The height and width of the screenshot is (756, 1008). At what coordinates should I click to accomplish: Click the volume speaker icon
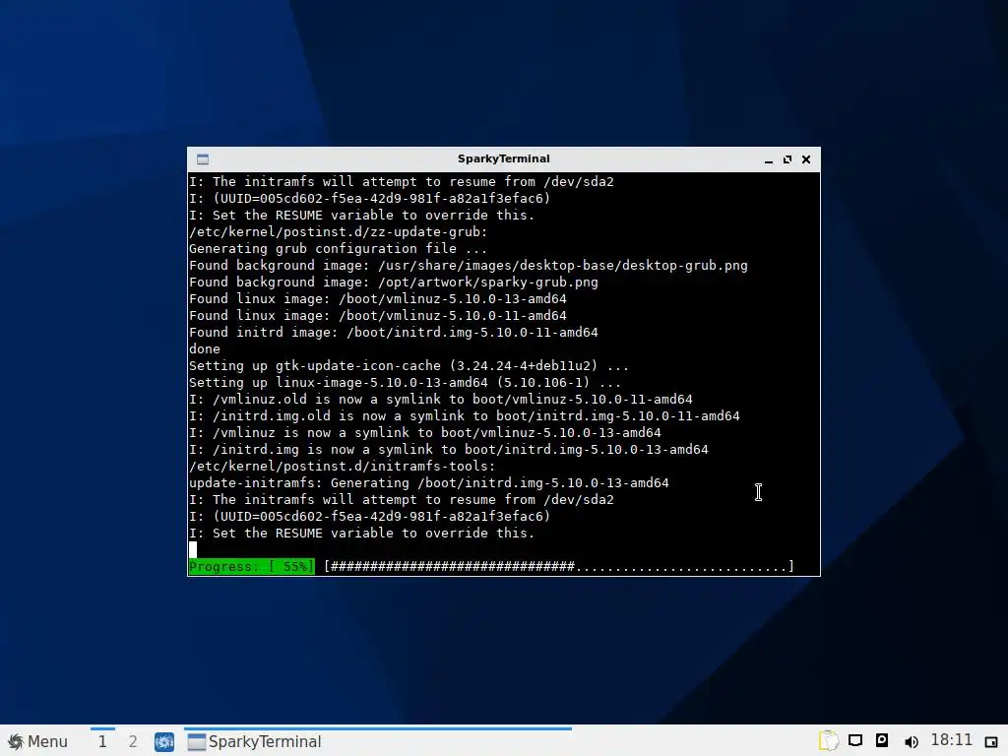[911, 742]
